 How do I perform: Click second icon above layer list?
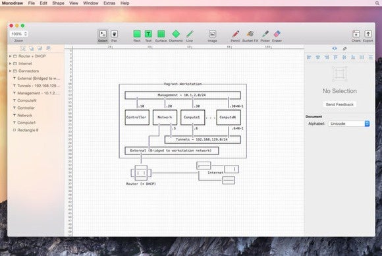click(x=32, y=48)
